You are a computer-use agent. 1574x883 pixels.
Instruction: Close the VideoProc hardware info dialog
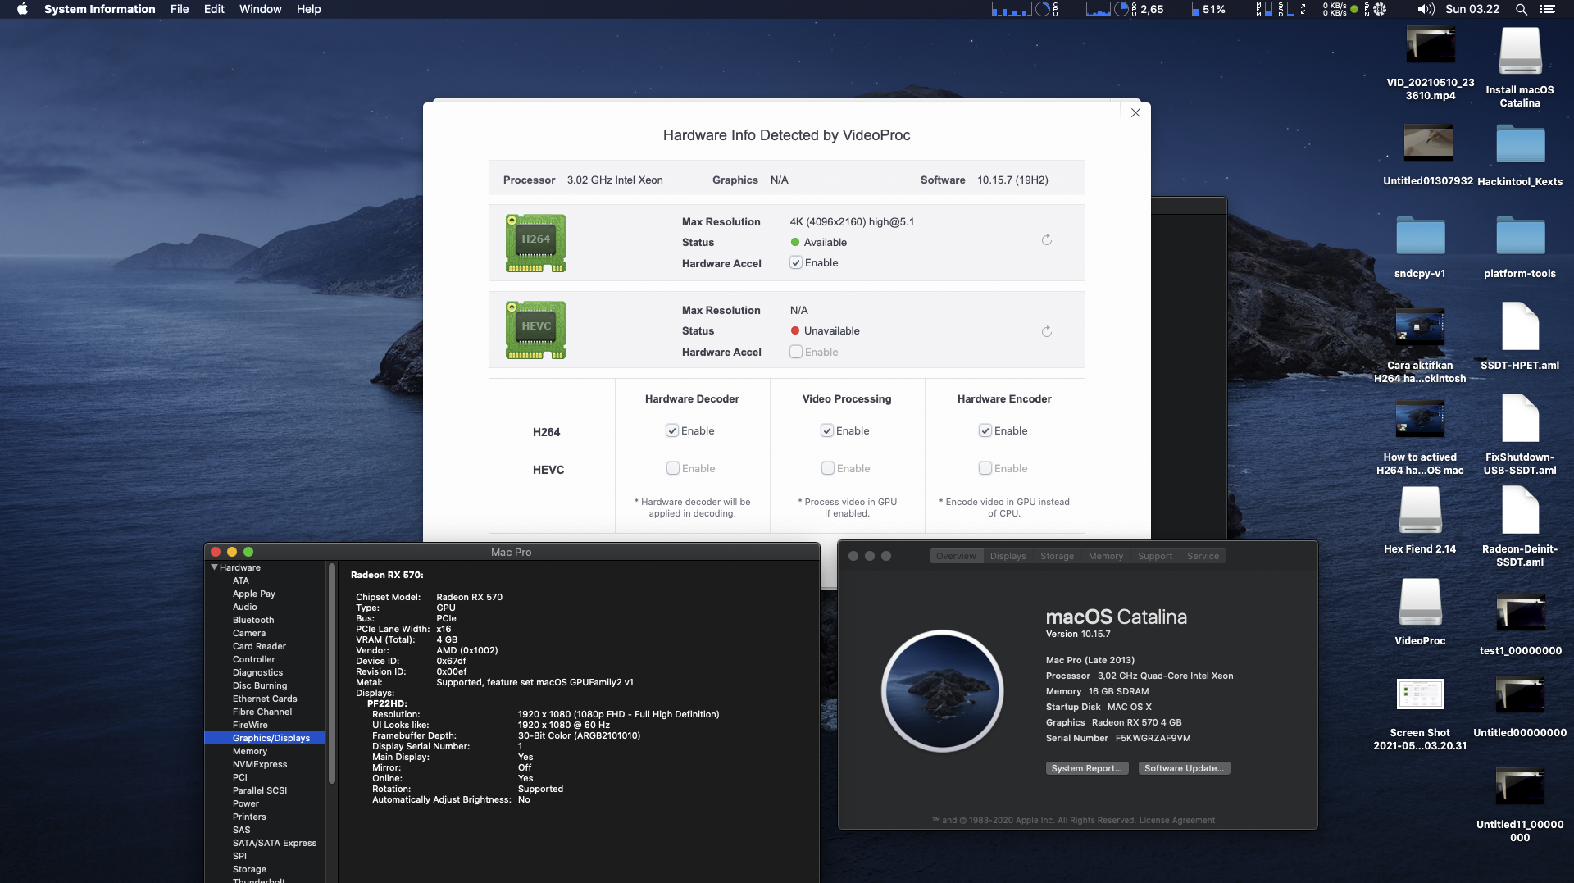(x=1135, y=113)
